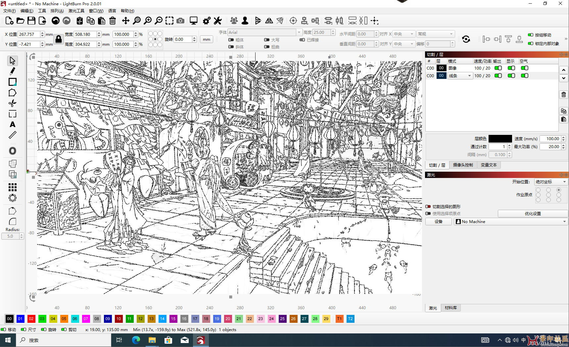Select the Text tool A

(13, 124)
